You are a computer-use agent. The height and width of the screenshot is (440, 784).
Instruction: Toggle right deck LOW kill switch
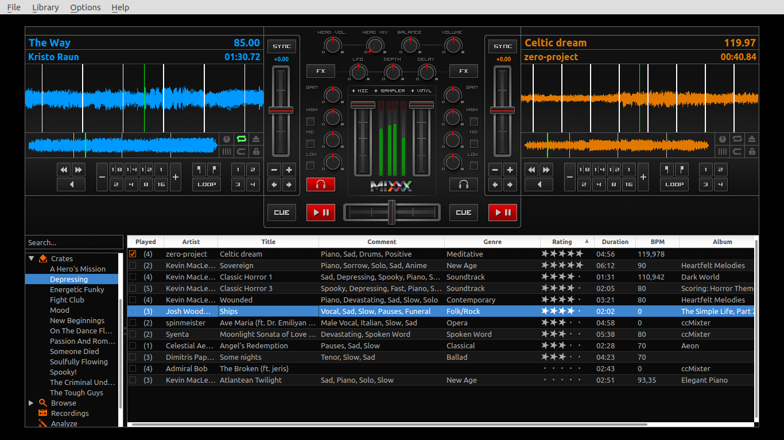point(474,166)
